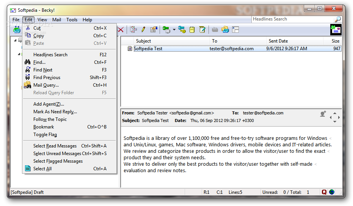Click the red X delete toolbar icon
This screenshot has width=353, height=206.
121,30
